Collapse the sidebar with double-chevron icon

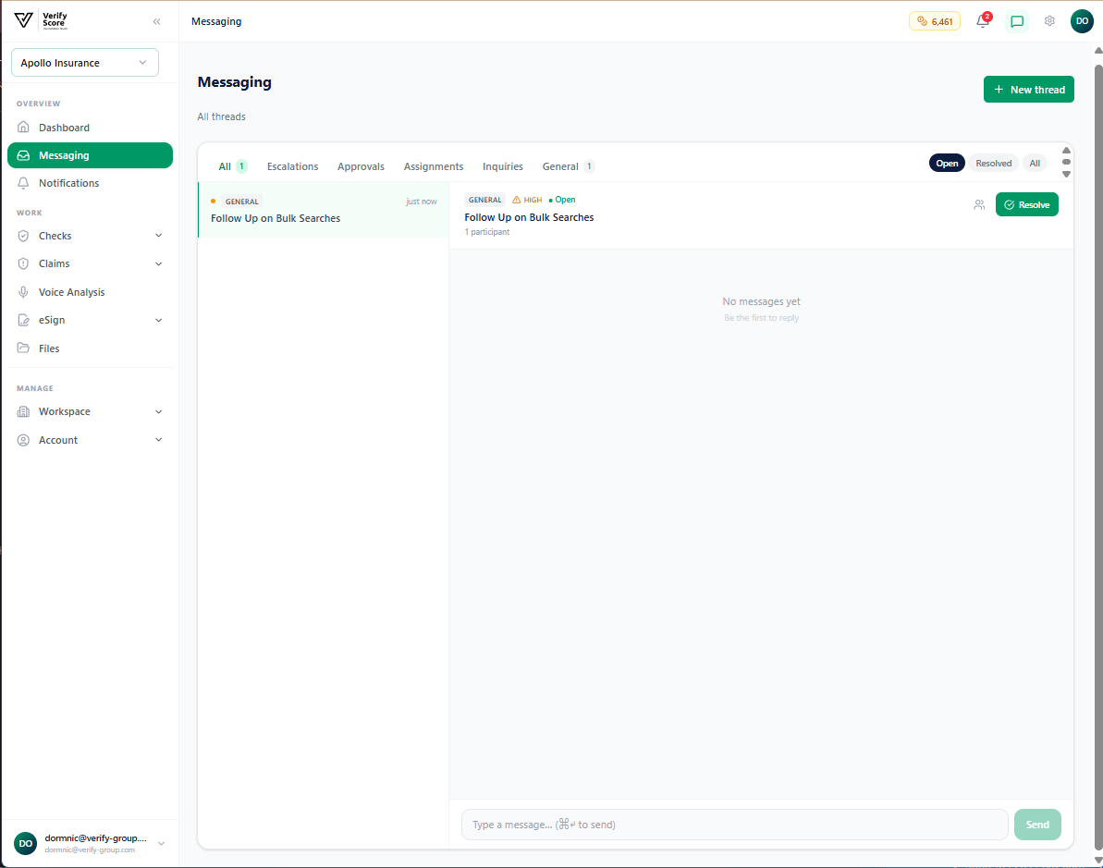157,21
